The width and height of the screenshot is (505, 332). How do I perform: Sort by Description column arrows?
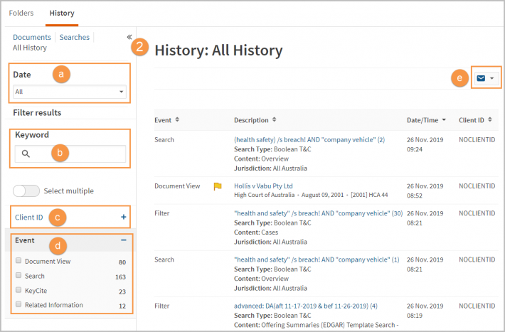(x=274, y=120)
